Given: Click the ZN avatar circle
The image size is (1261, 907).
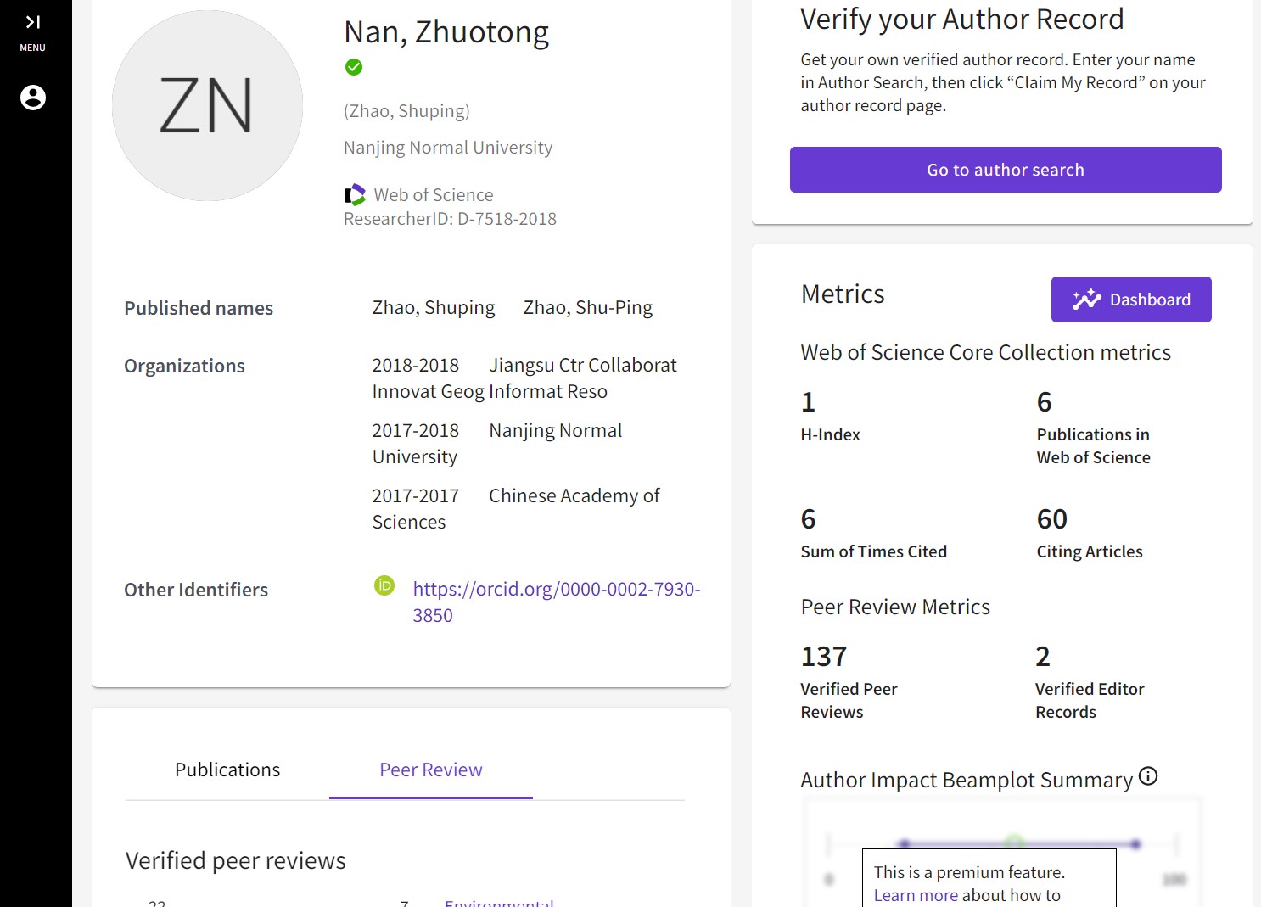Looking at the screenshot, I should pyautogui.click(x=207, y=106).
